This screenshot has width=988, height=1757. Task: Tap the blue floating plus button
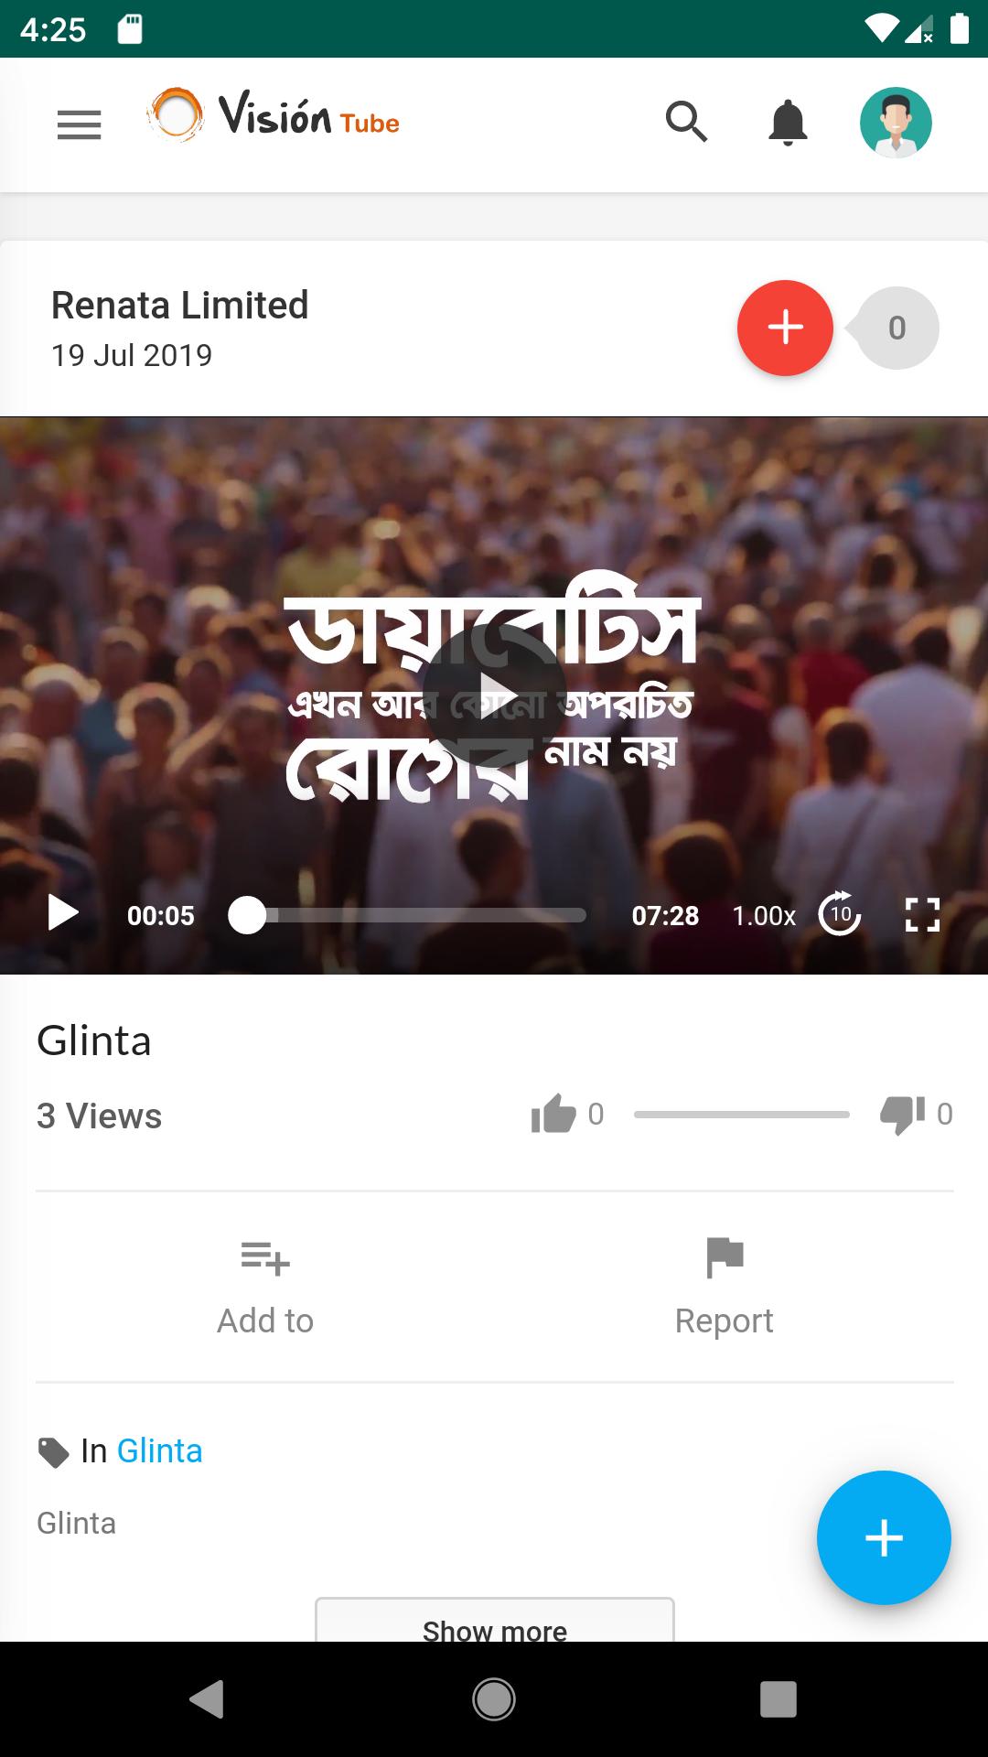pyautogui.click(x=884, y=1537)
